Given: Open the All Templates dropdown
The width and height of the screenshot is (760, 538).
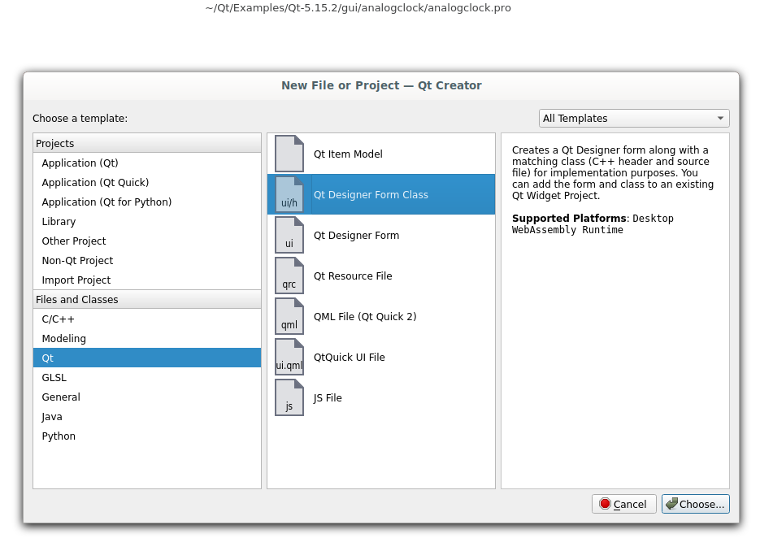Looking at the screenshot, I should point(634,119).
